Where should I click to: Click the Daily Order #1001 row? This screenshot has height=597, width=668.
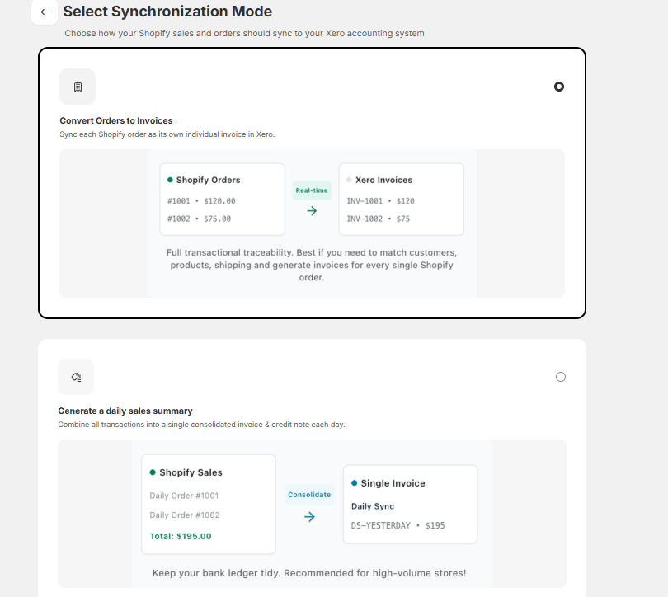tap(184, 496)
